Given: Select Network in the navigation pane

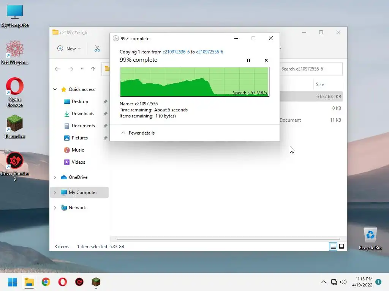Looking at the screenshot, I should coord(77,208).
